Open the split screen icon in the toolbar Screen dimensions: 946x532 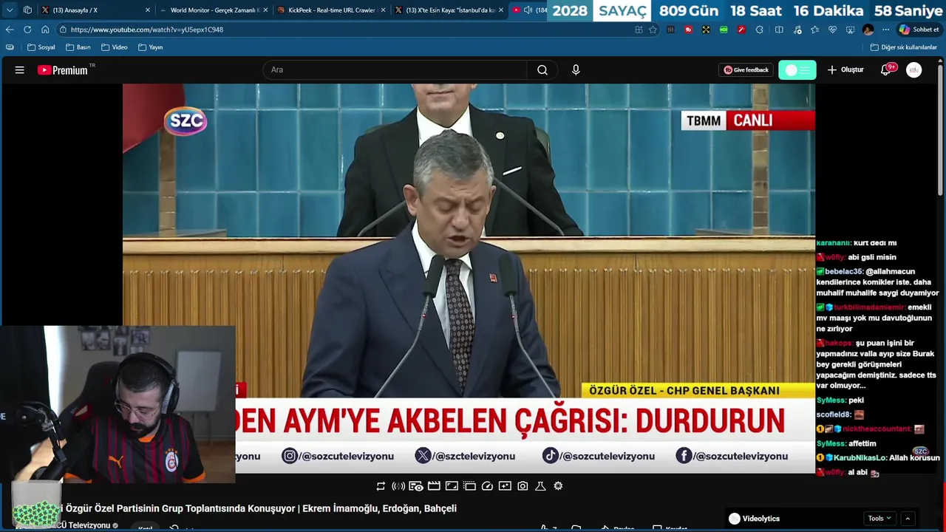pos(779,30)
